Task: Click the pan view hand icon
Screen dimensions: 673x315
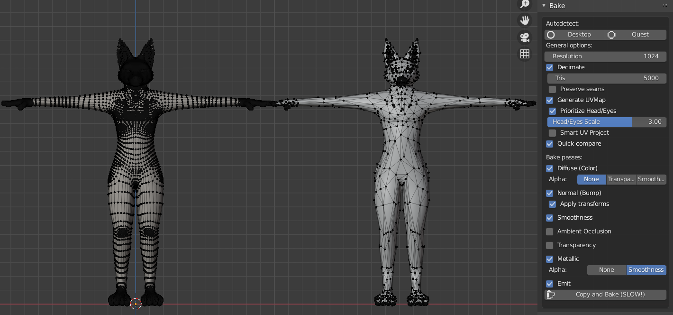Action: point(525,20)
